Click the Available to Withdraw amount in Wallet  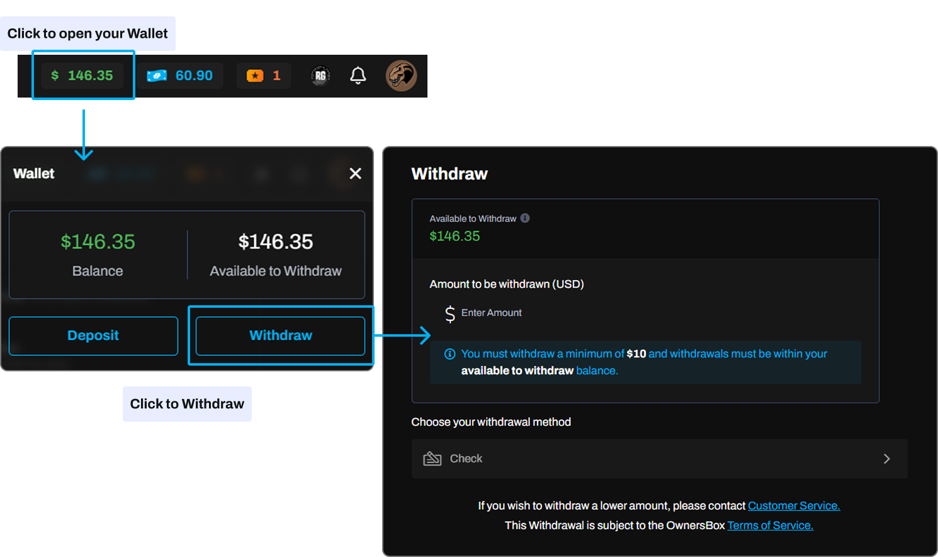(x=275, y=242)
